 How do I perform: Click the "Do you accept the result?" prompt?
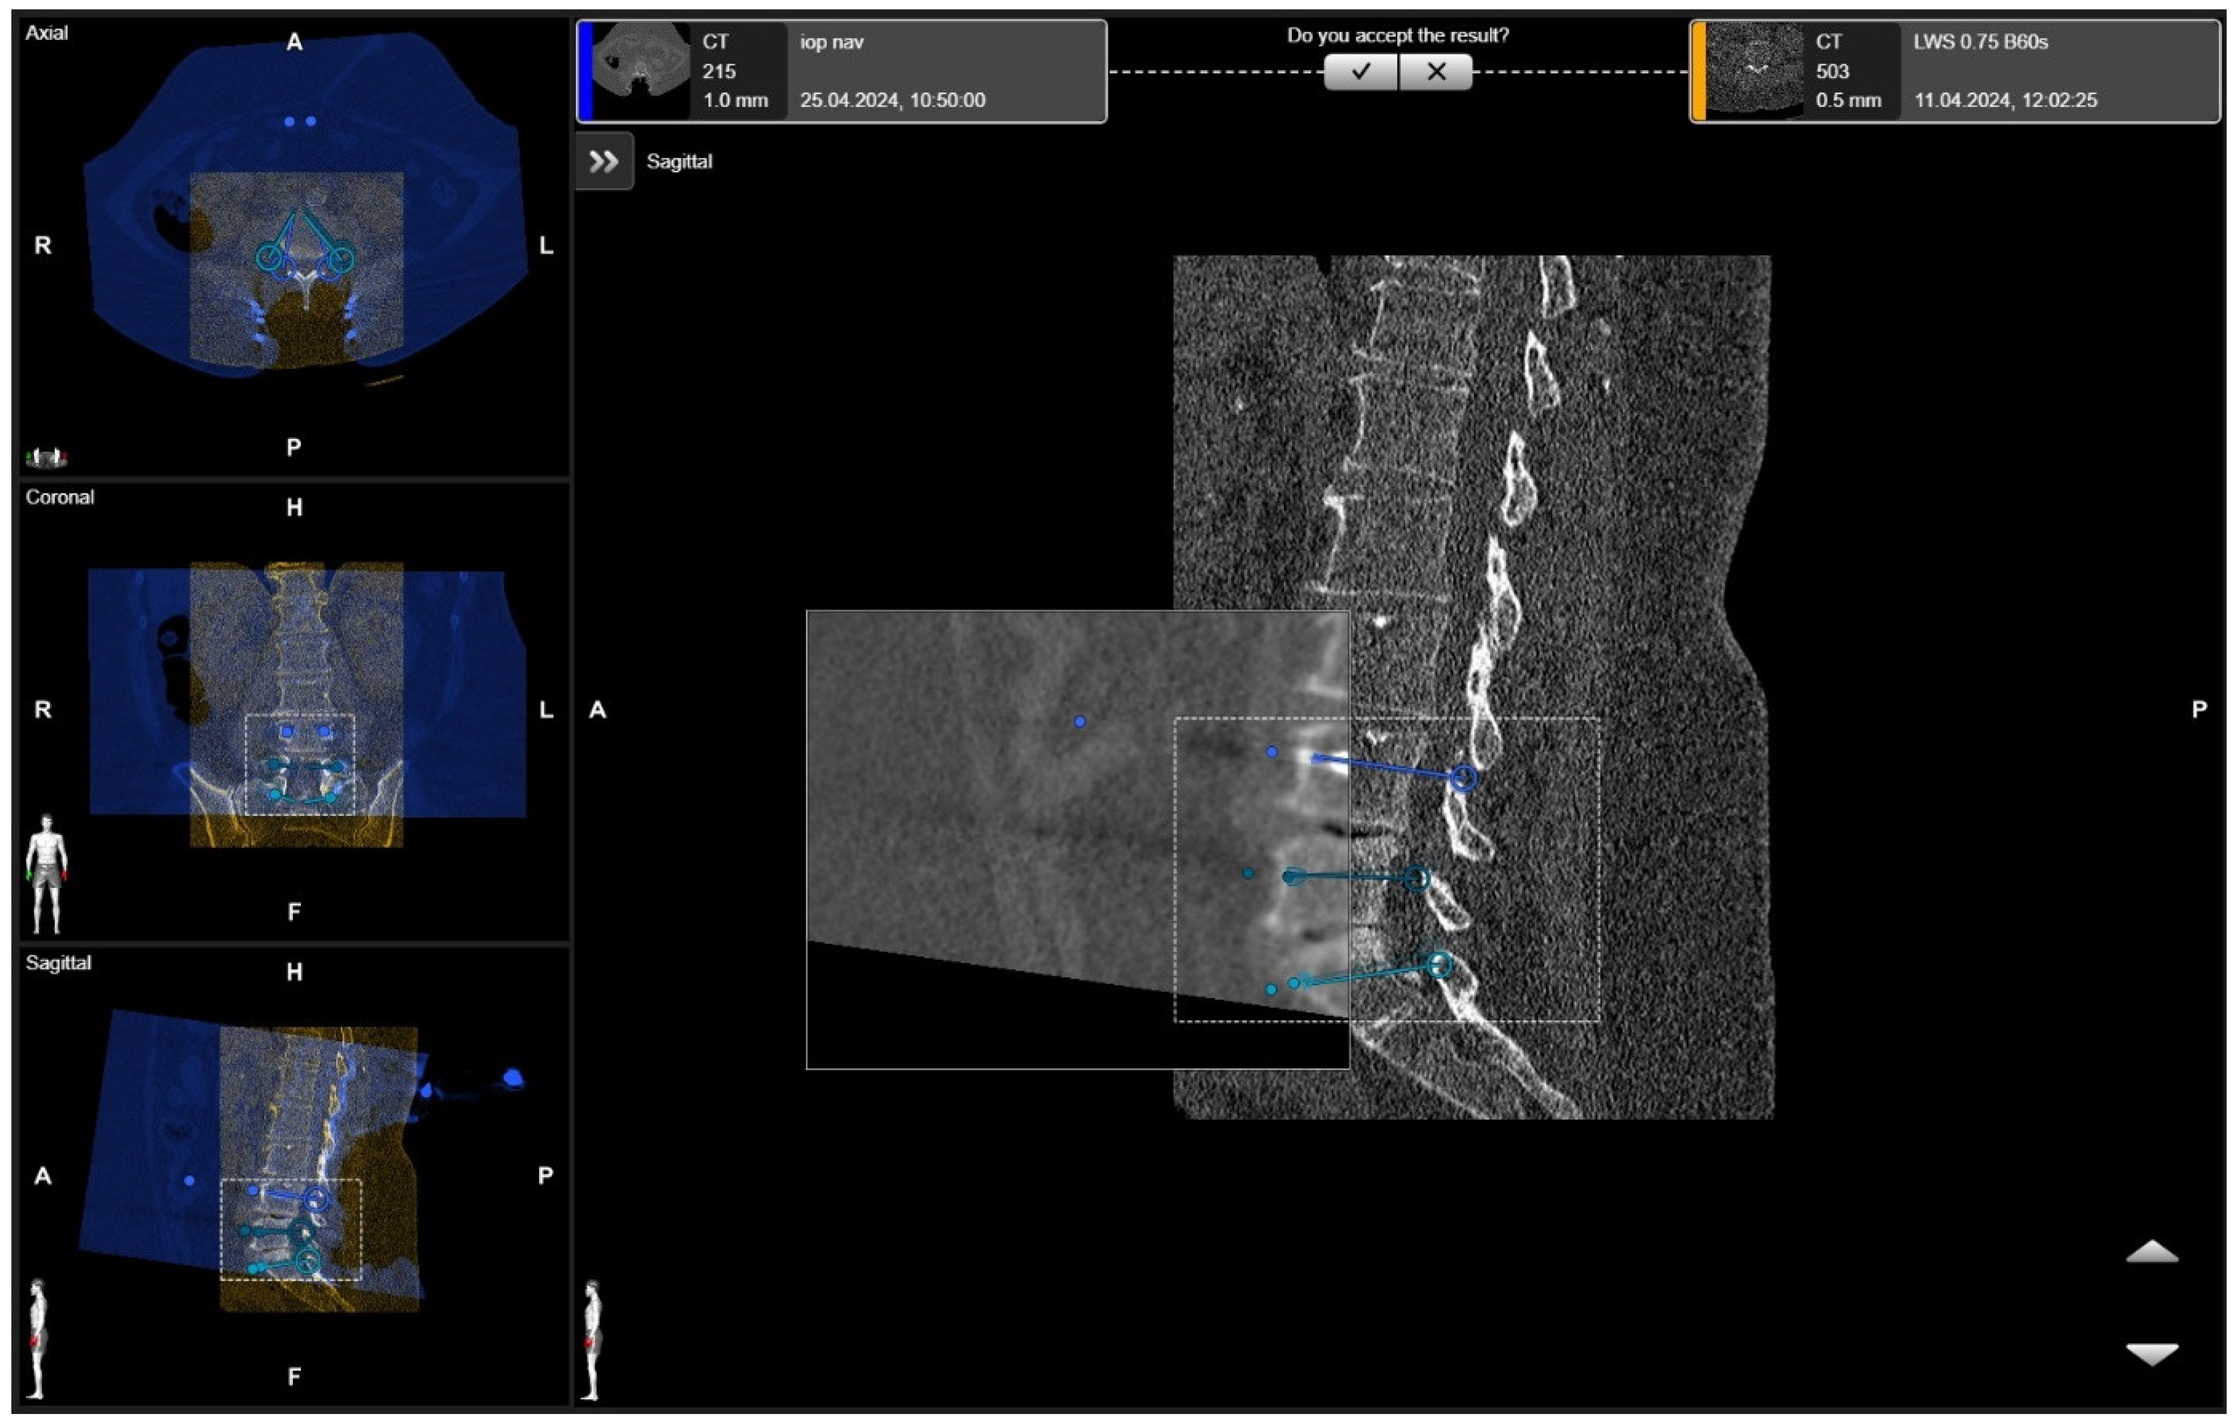pyautogui.click(x=1397, y=35)
